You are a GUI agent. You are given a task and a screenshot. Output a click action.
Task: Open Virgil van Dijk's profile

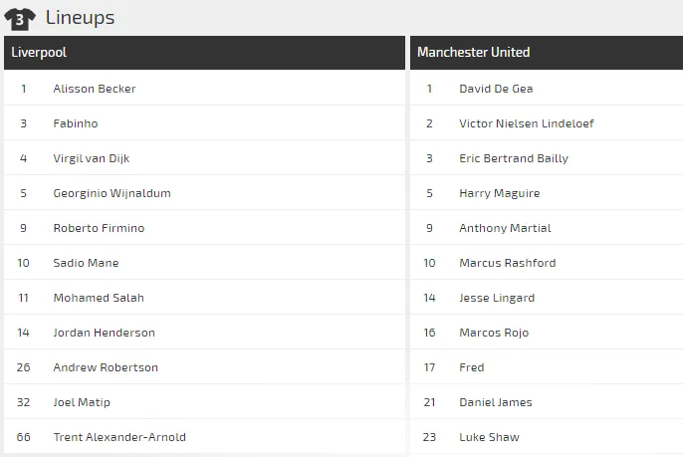(92, 158)
